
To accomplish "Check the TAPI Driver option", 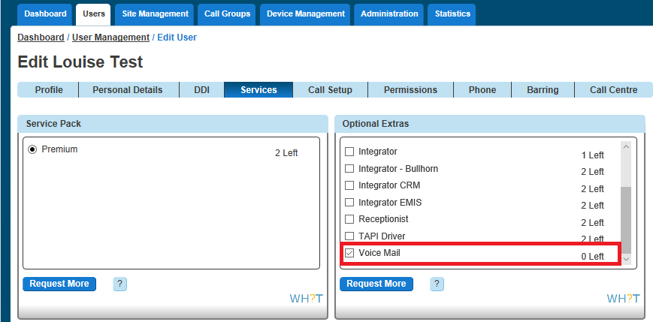I will point(350,236).
